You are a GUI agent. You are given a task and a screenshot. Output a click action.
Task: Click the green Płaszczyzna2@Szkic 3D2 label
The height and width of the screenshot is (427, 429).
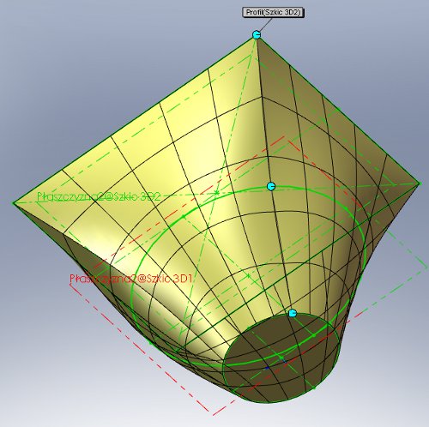[99, 196]
